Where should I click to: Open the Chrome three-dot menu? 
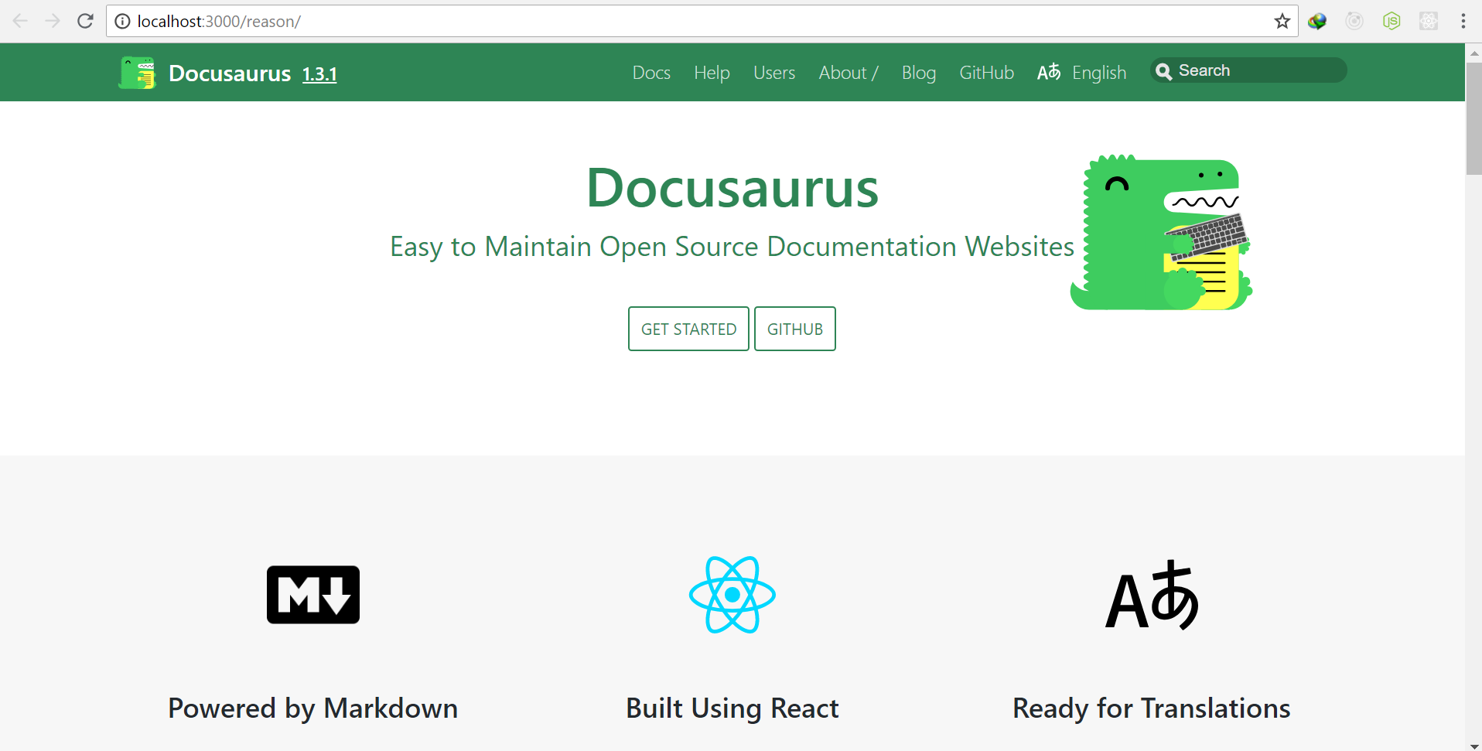coord(1463,22)
